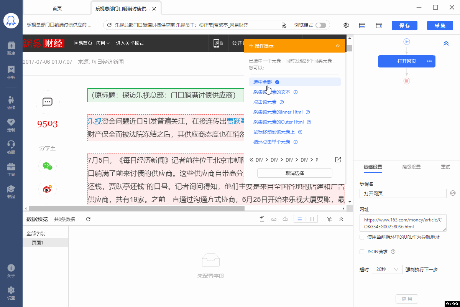This screenshot has height=307, width=460.
Task: Open the 关于 about sidebar item
Action: coord(11,271)
